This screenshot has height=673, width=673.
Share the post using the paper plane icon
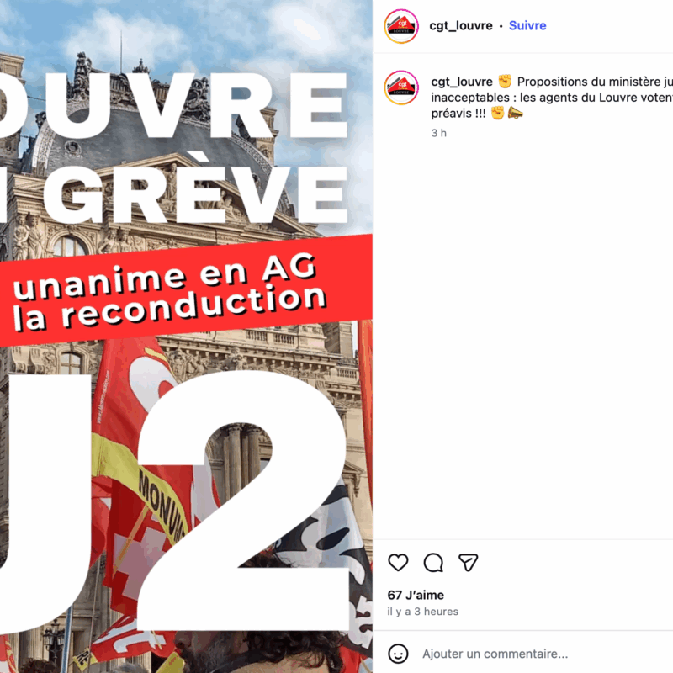(x=468, y=562)
